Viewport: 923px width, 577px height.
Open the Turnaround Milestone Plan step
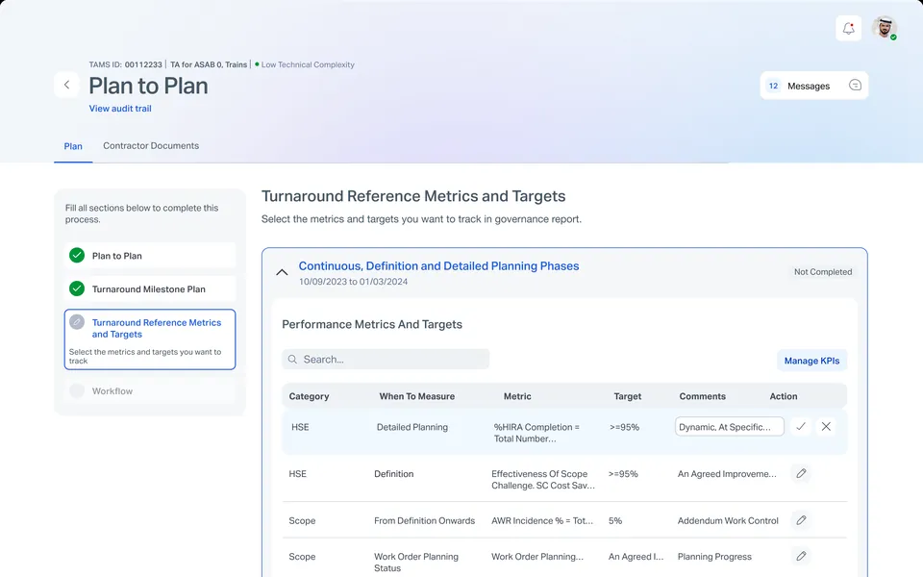click(150, 289)
